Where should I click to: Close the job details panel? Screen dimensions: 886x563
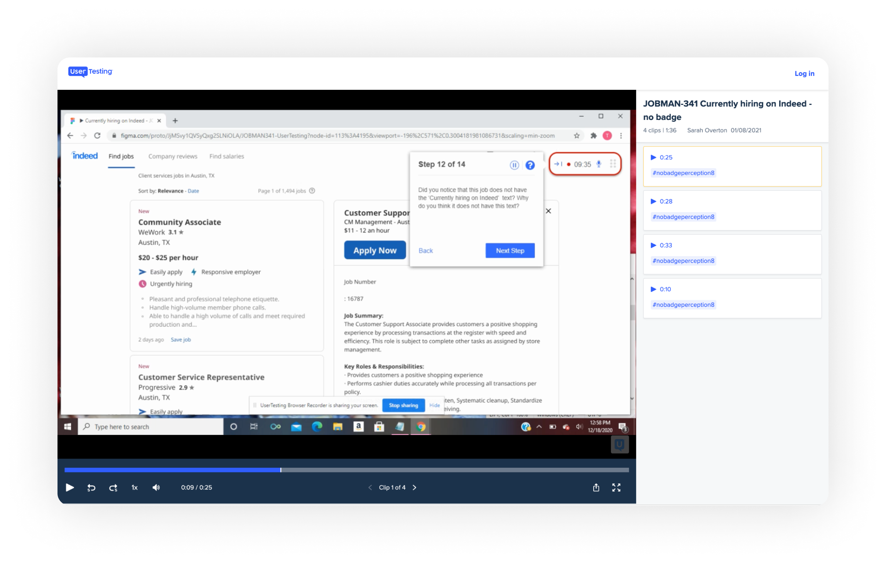(548, 211)
